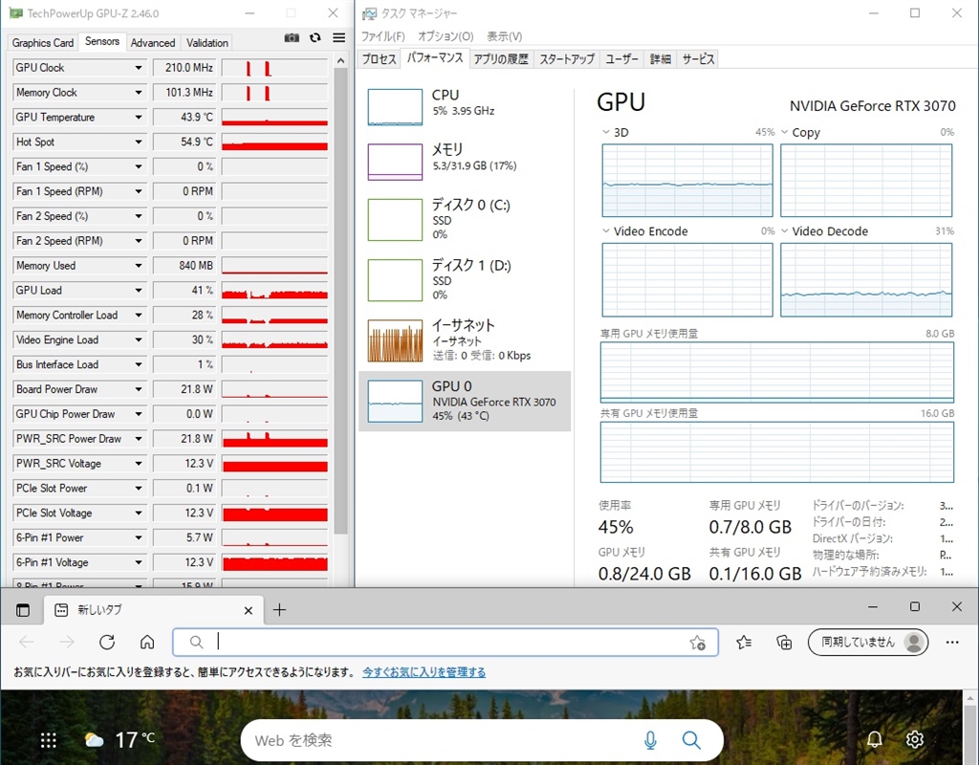
Task: Open the Hot Spot sensor dropdown
Action: click(x=139, y=142)
